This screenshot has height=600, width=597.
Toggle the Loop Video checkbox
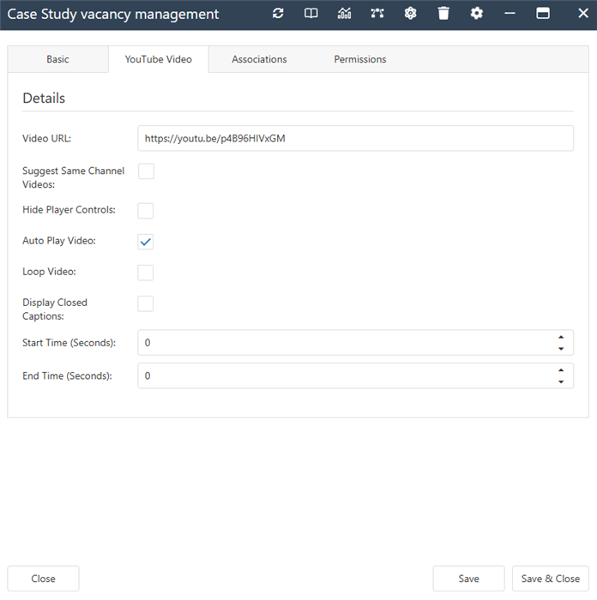coord(146,273)
